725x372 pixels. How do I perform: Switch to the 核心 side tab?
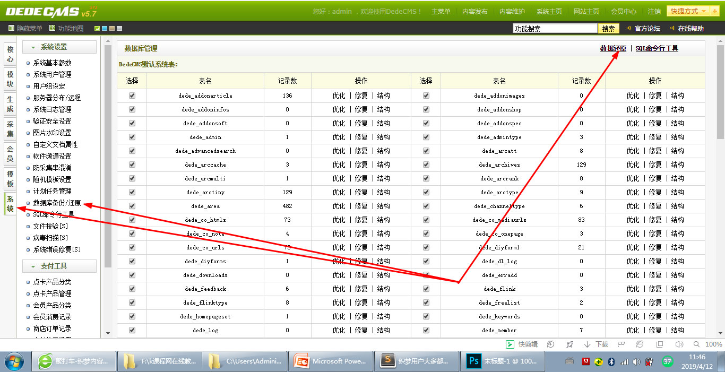point(10,54)
